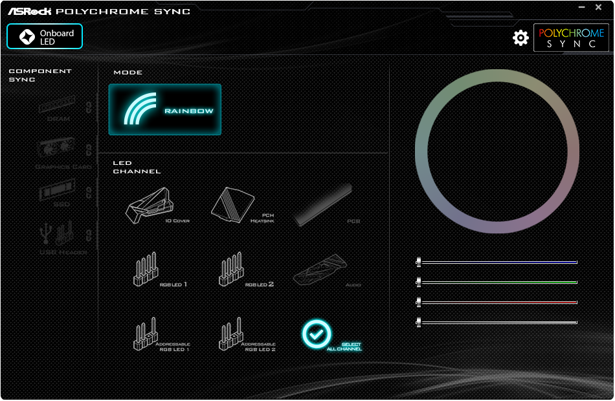Click the SSD component icon
This screenshot has height=401, width=615.
57,190
